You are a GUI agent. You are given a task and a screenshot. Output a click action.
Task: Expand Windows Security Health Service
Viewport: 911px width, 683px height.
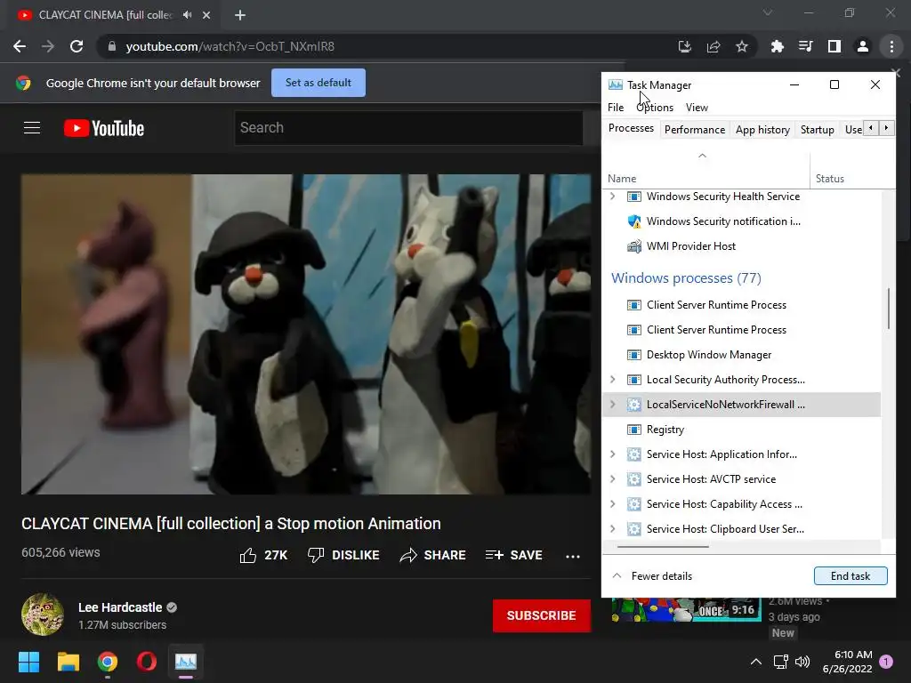pyautogui.click(x=612, y=197)
